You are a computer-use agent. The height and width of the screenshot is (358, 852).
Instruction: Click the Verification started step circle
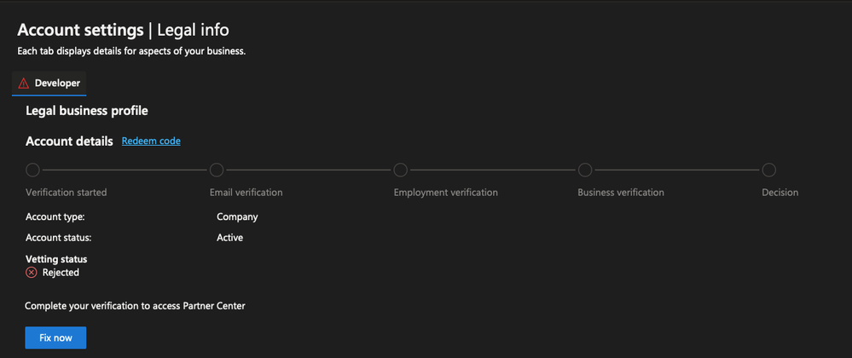tap(33, 170)
